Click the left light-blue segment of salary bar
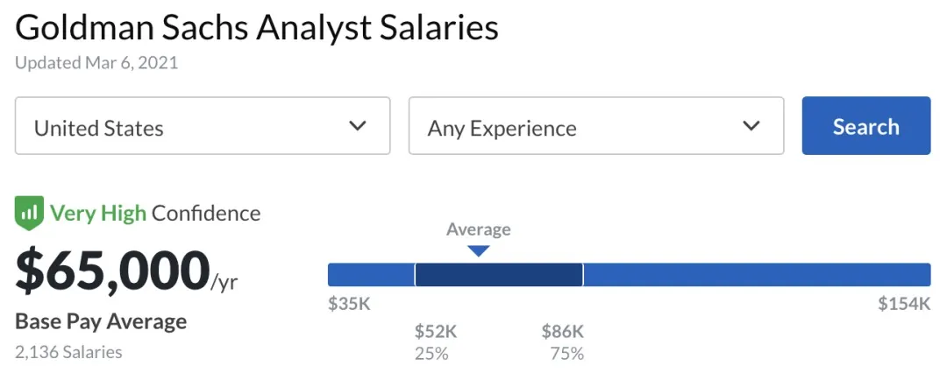 371,275
